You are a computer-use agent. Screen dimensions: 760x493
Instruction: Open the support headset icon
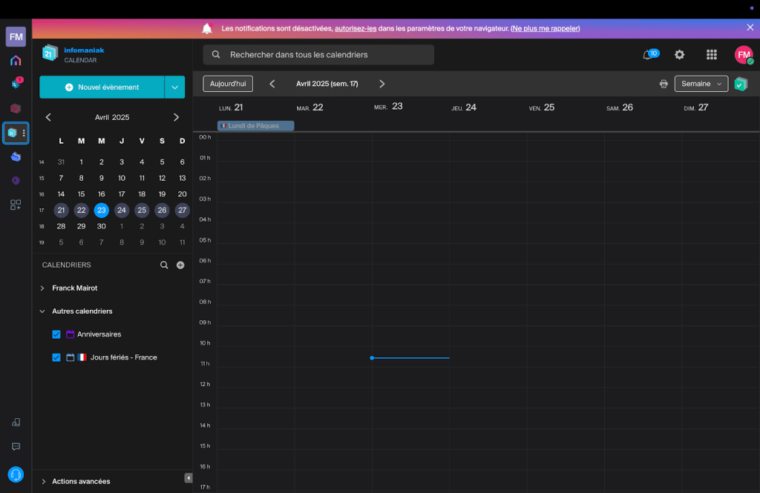tap(16, 474)
